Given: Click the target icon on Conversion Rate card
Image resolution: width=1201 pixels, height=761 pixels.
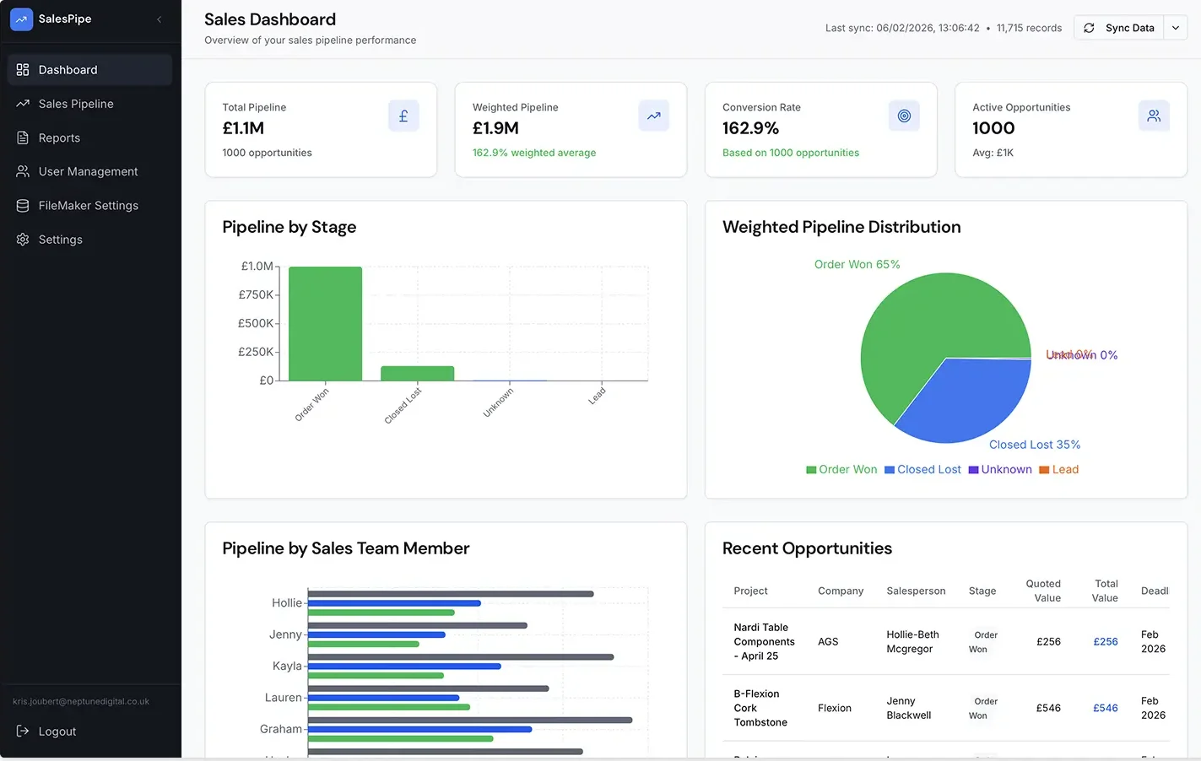Looking at the screenshot, I should click(904, 116).
